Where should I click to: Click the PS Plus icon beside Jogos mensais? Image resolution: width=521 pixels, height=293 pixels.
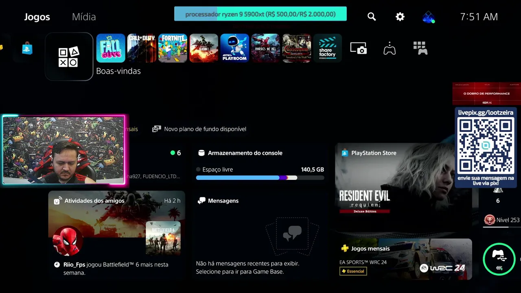[x=345, y=248]
